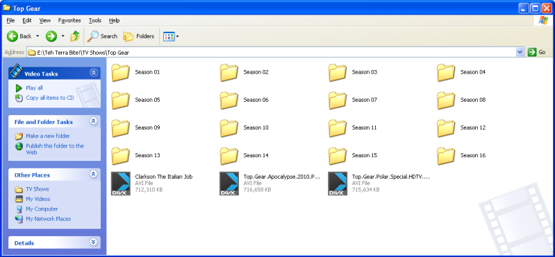Collapse the Video Tasks panel
The height and width of the screenshot is (257, 555).
pos(94,73)
